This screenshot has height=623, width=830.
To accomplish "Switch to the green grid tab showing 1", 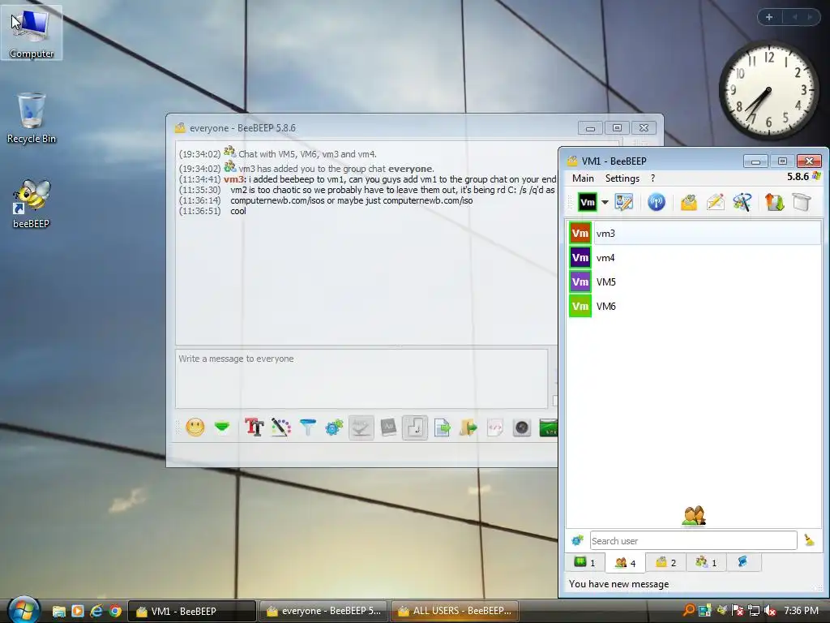I will pos(585,563).
